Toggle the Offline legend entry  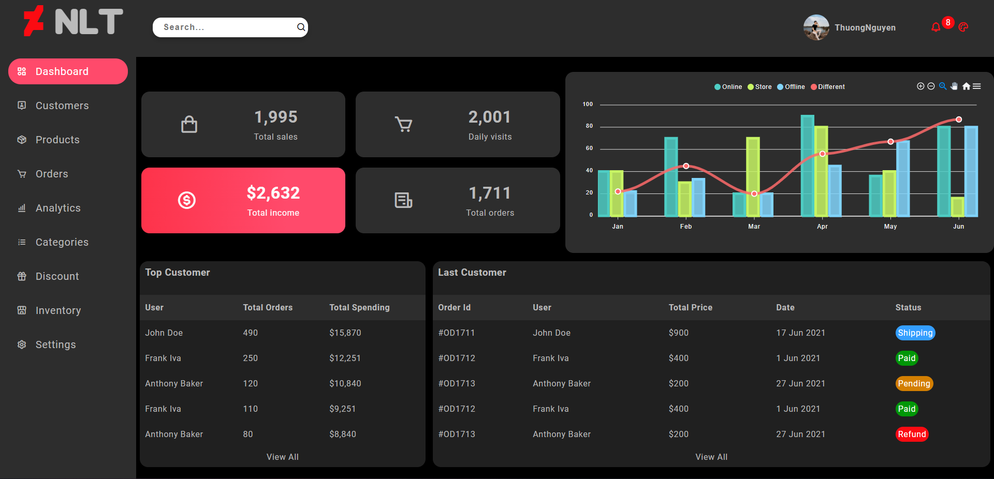[x=791, y=87]
